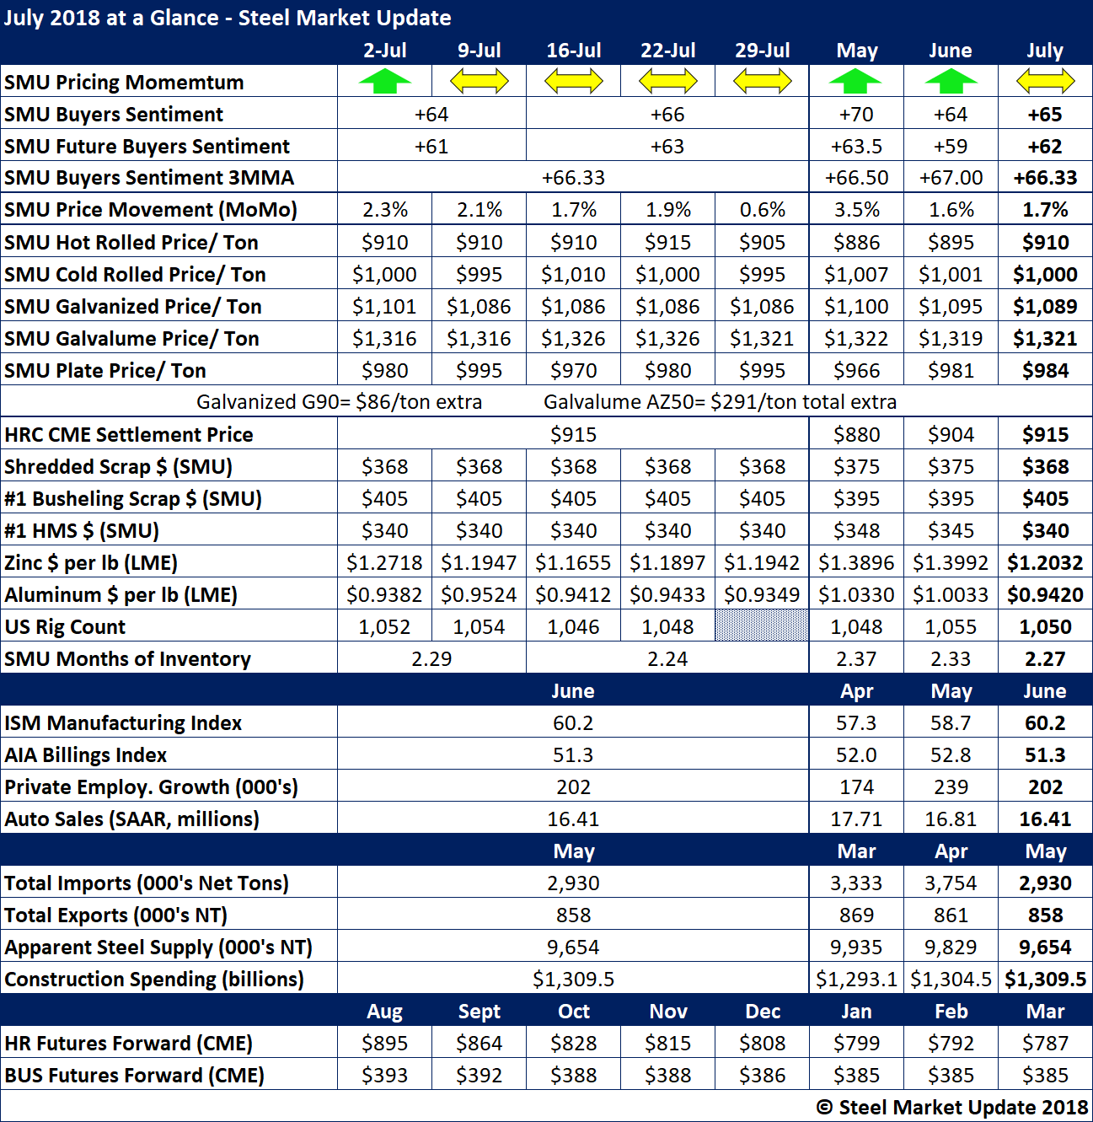Select the Total Imports row label
This screenshot has width=1093, height=1122.
tap(147, 883)
